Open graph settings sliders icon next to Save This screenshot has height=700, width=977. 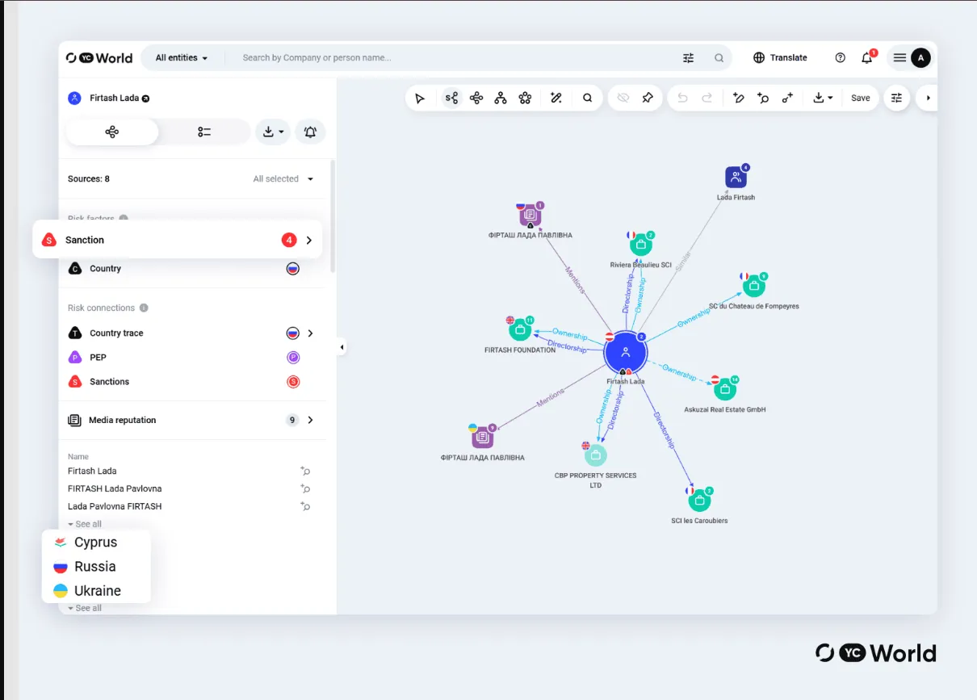(896, 98)
